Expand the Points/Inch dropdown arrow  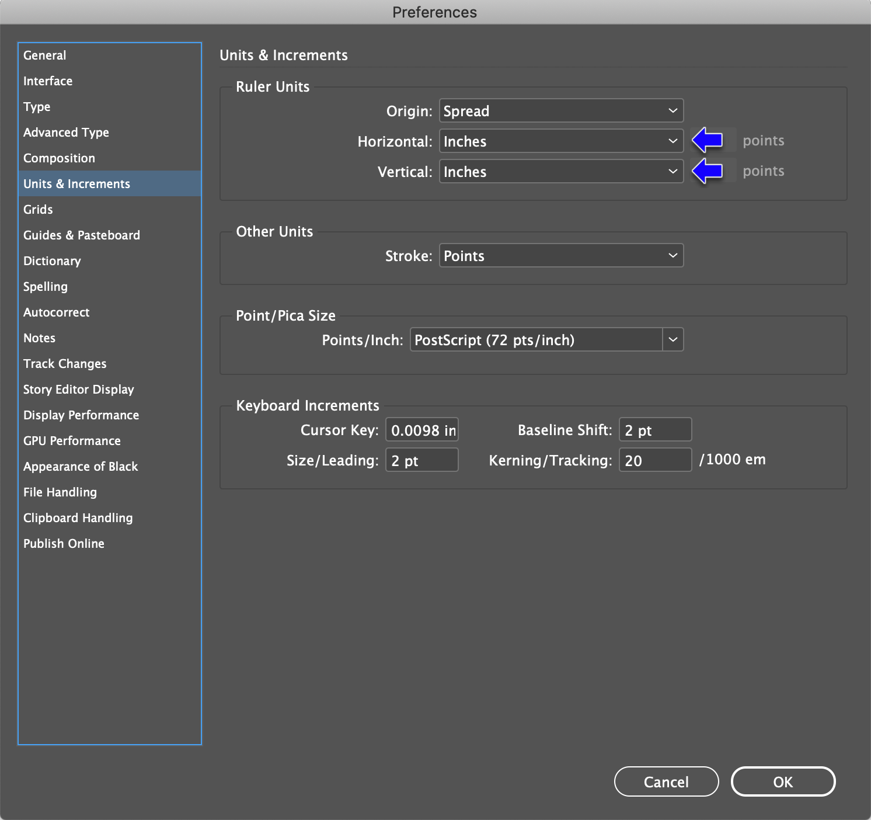click(673, 340)
